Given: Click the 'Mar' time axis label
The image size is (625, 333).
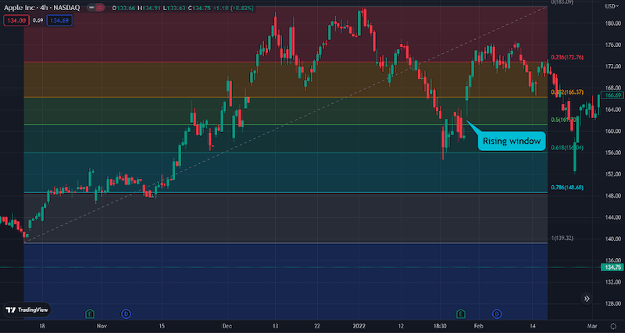Looking at the screenshot, I should click(x=592, y=326).
